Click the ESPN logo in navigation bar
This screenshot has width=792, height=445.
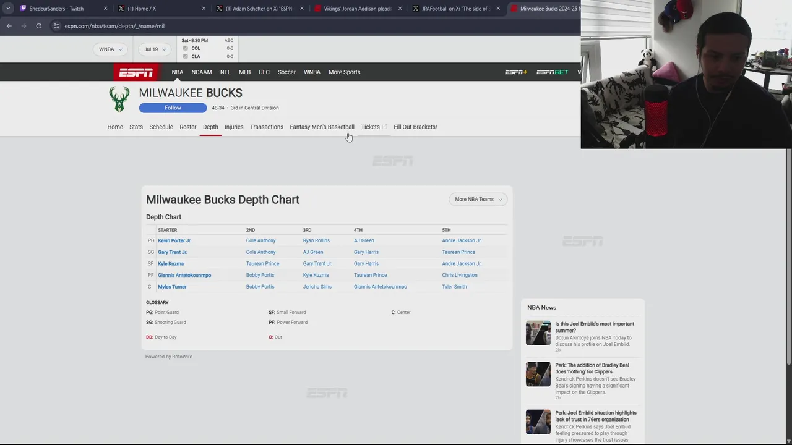pyautogui.click(x=136, y=72)
